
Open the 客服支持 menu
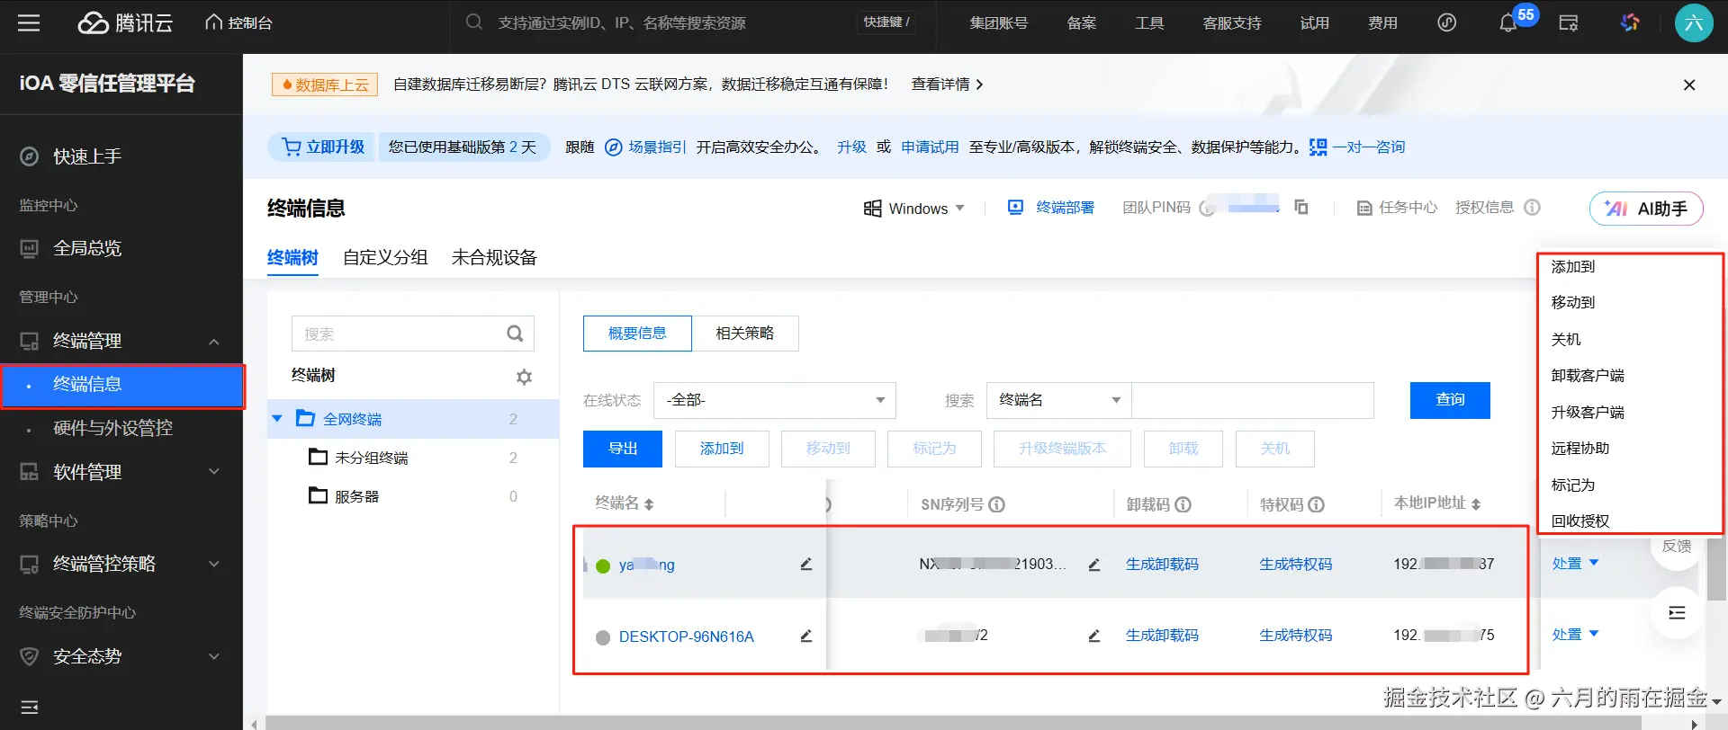[x=1232, y=22]
